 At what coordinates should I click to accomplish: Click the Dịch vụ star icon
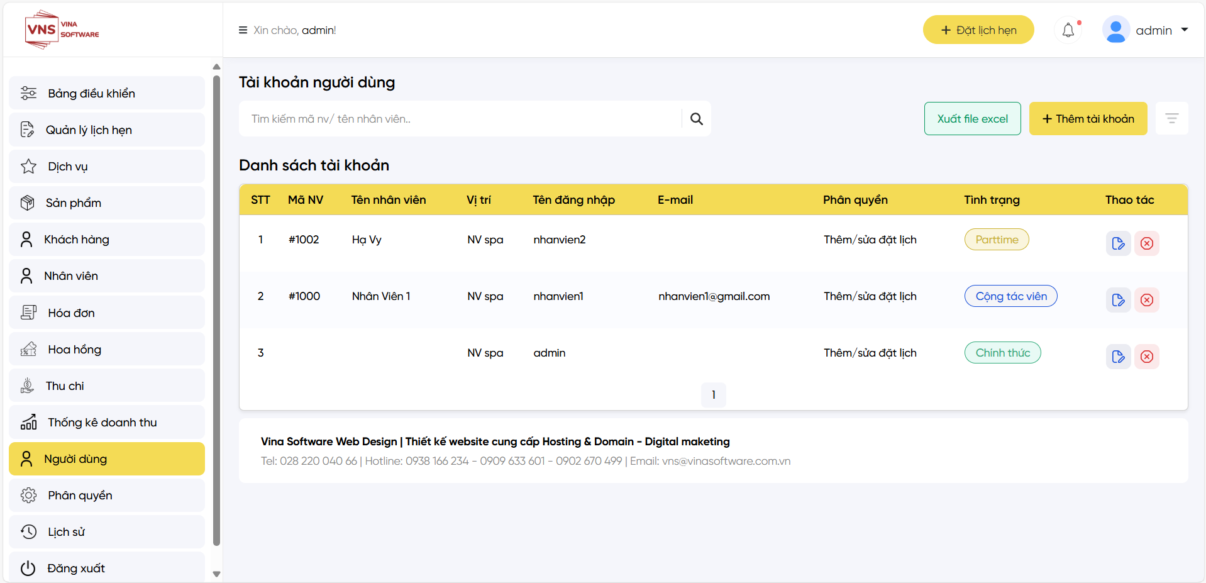pos(28,166)
